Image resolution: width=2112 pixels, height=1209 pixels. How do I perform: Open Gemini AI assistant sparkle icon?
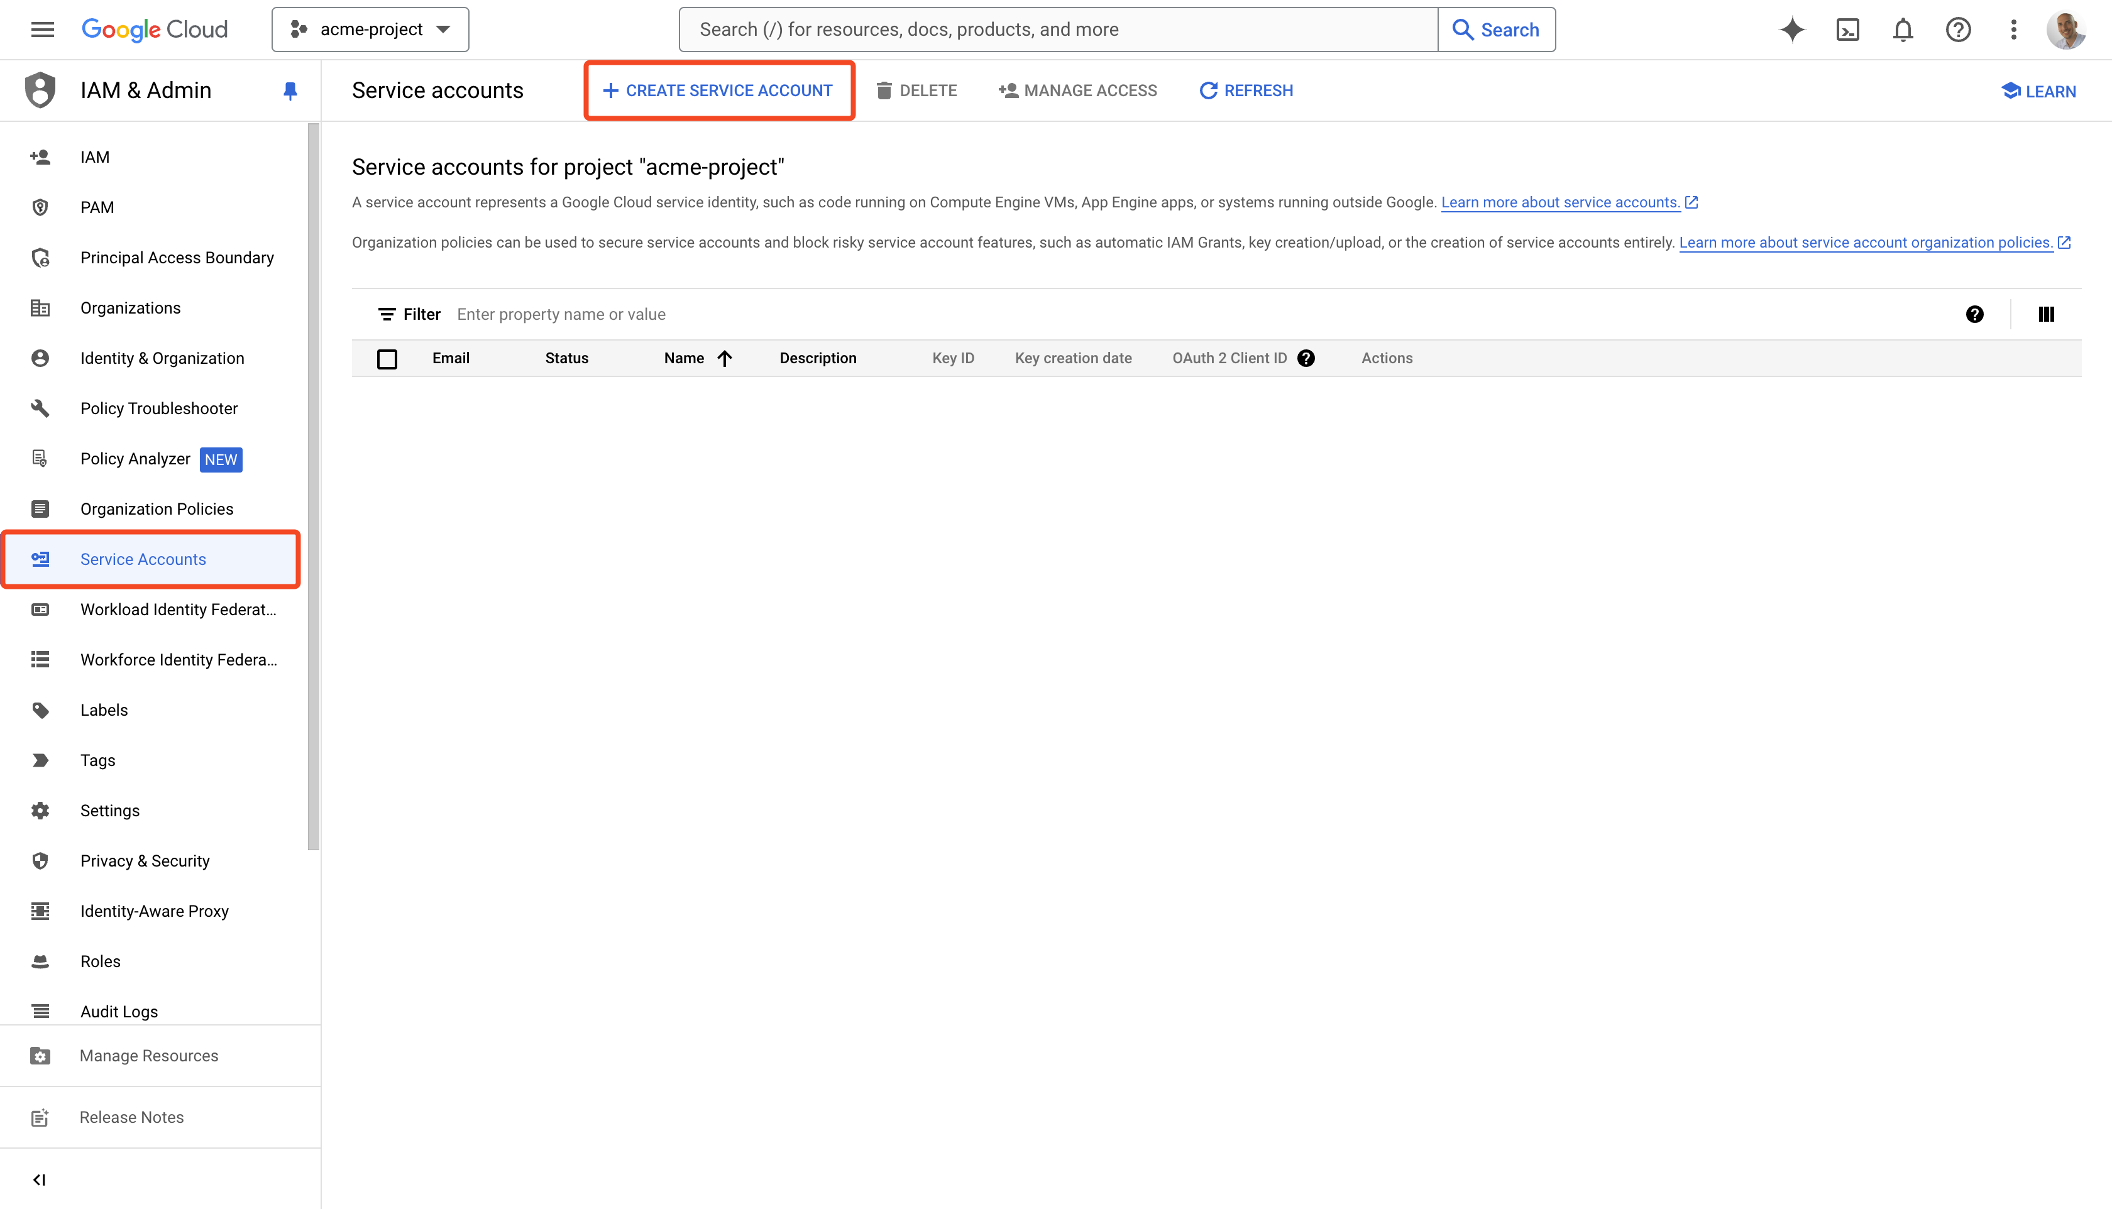tap(1792, 30)
